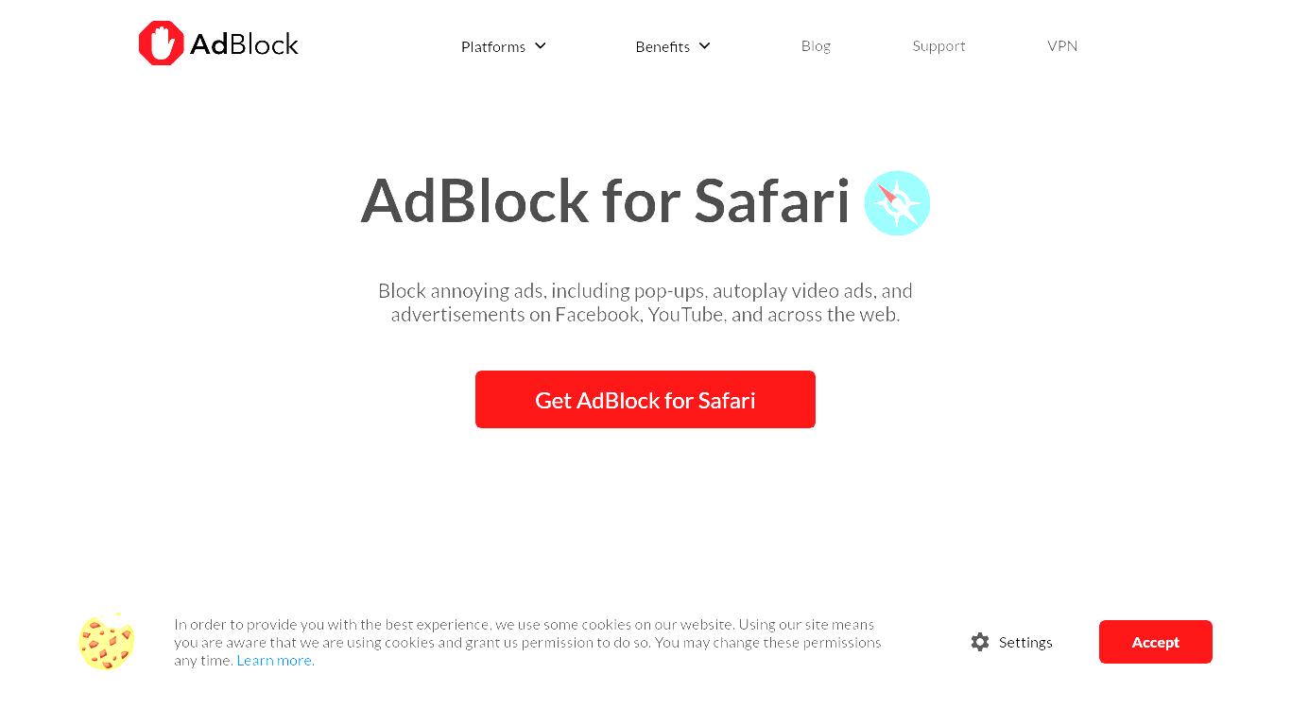Open the Support link
The height and width of the screenshot is (726, 1291).
point(938,45)
